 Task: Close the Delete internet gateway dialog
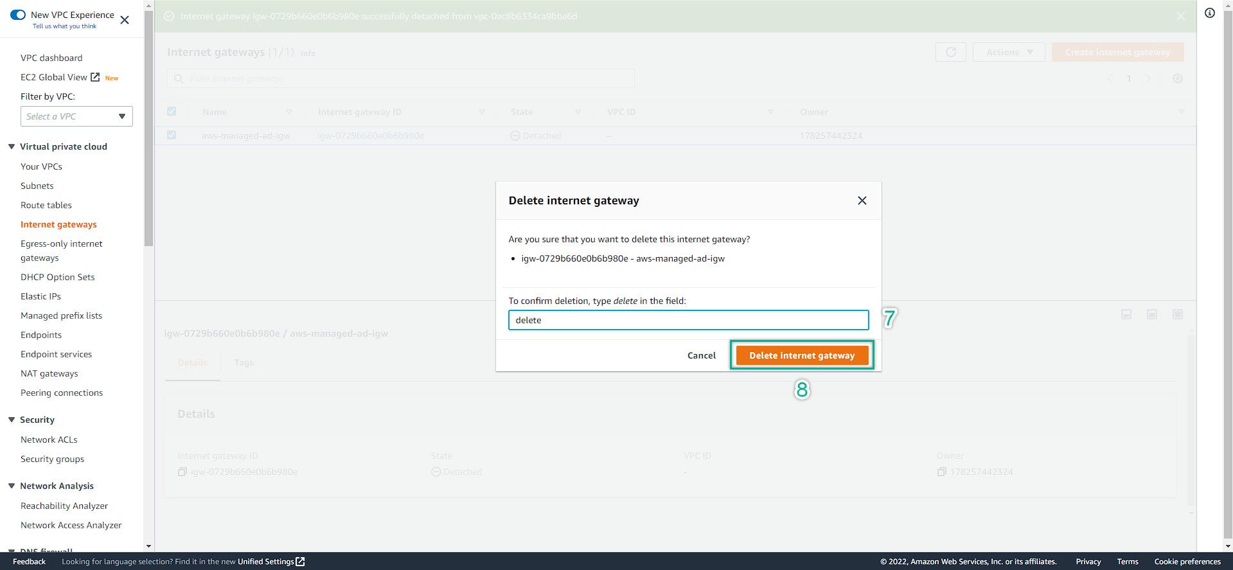point(862,200)
